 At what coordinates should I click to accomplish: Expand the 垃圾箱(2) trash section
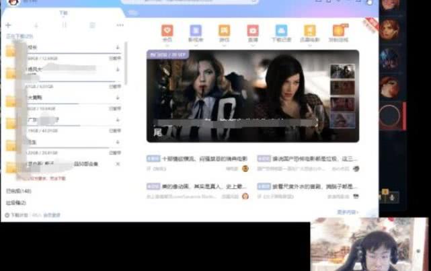16,203
